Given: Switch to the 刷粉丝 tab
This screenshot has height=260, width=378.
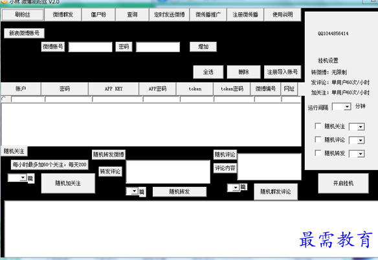Looking at the screenshot, I should 23,15.
